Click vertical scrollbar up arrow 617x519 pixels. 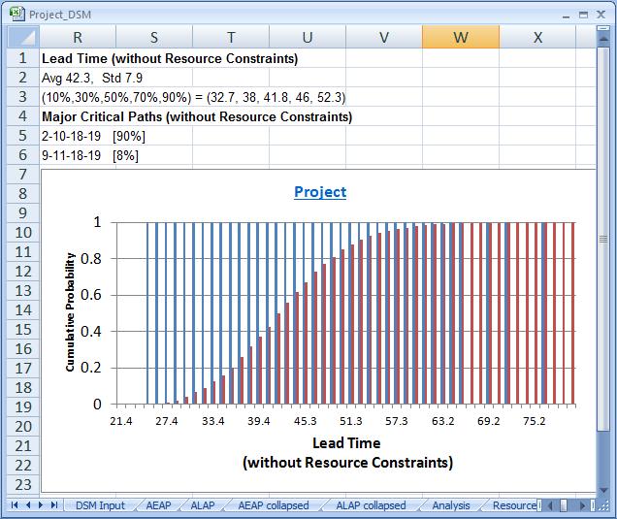click(x=603, y=39)
